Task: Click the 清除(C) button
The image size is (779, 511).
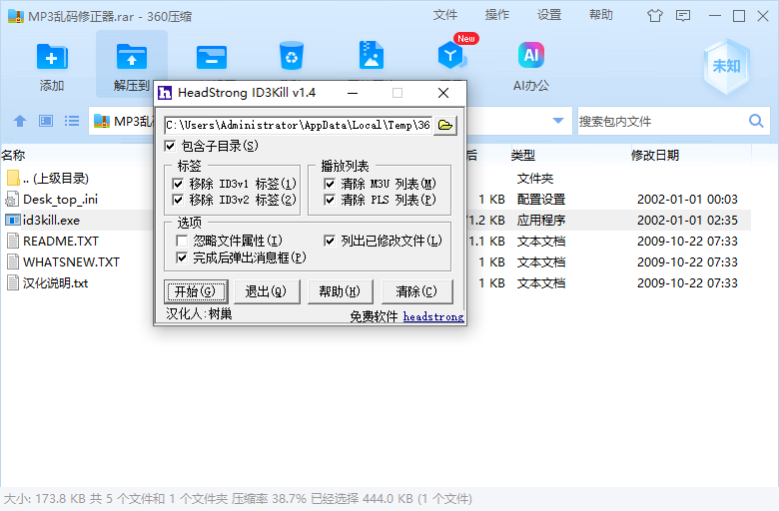Action: point(416,291)
